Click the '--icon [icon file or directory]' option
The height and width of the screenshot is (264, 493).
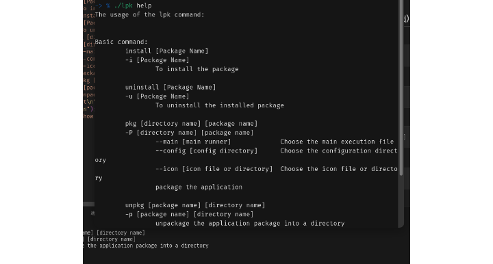click(x=214, y=169)
